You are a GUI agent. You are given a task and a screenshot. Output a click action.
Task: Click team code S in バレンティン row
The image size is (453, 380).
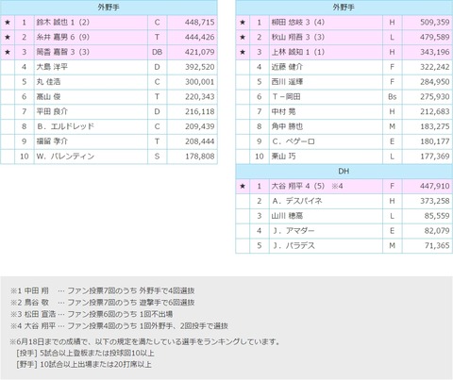[x=157, y=157]
